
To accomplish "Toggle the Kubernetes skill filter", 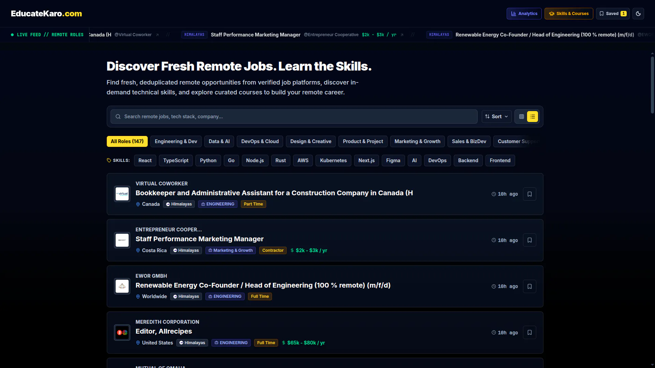I will pos(333,160).
